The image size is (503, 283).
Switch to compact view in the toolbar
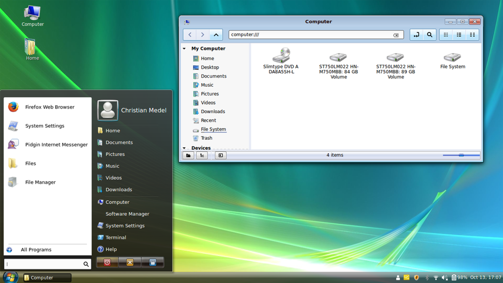point(472,34)
